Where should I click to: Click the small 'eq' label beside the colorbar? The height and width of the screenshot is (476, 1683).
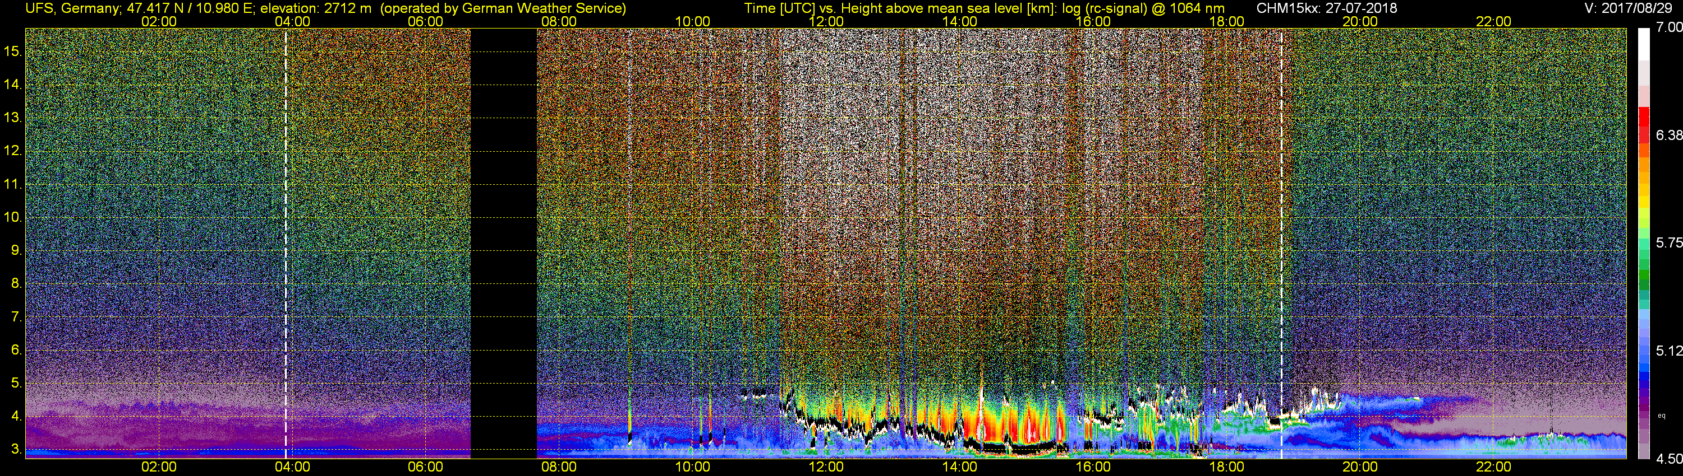click(1662, 415)
